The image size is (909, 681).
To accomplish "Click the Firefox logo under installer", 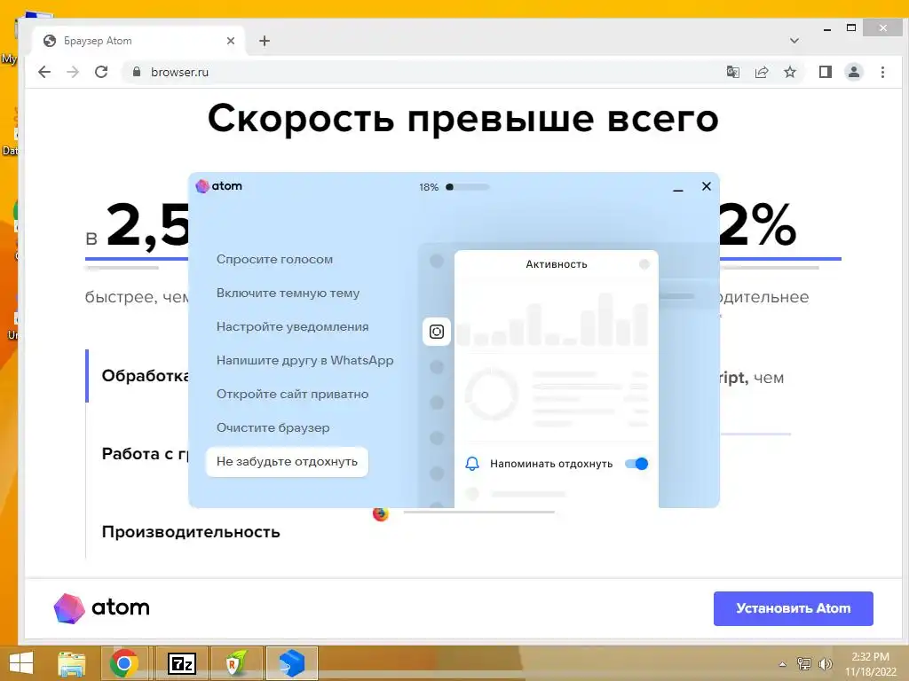I will (380, 513).
